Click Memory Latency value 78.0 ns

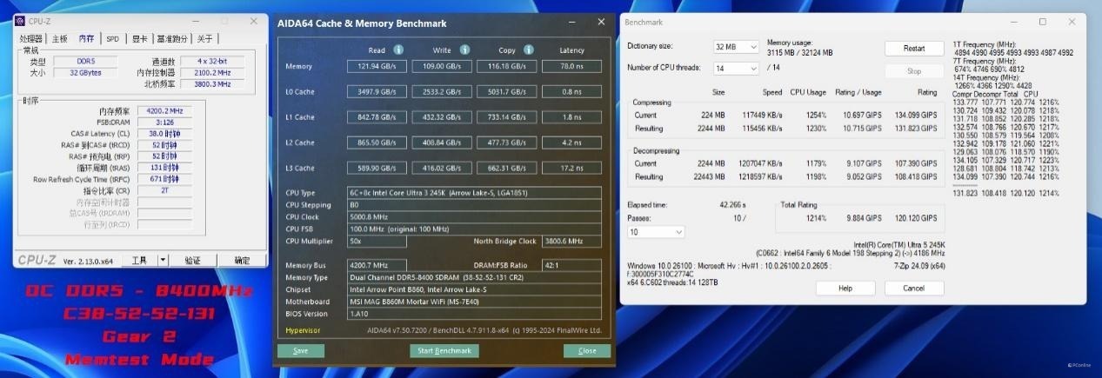click(571, 66)
